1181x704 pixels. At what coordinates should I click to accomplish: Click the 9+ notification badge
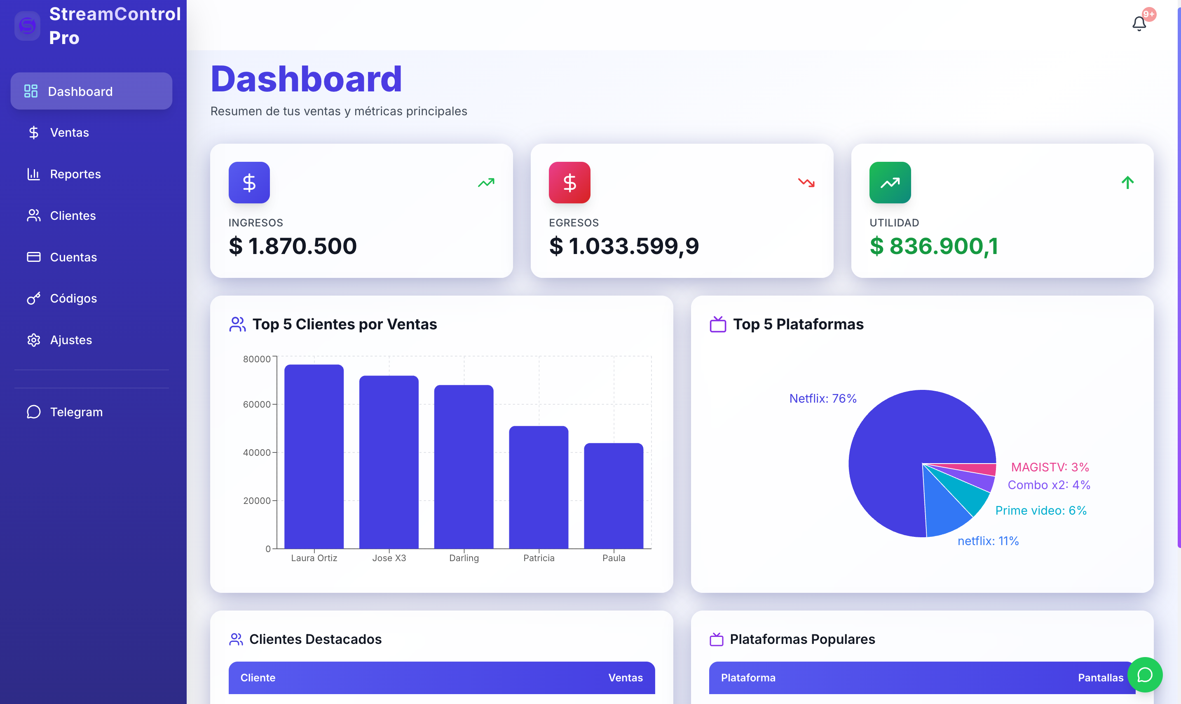pos(1149,14)
